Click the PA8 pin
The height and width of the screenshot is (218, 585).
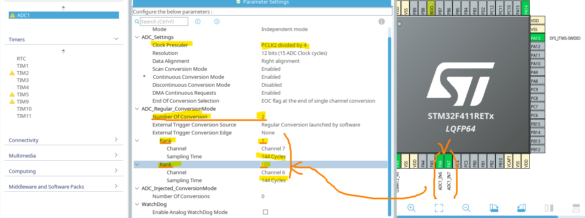pyautogui.click(x=537, y=81)
